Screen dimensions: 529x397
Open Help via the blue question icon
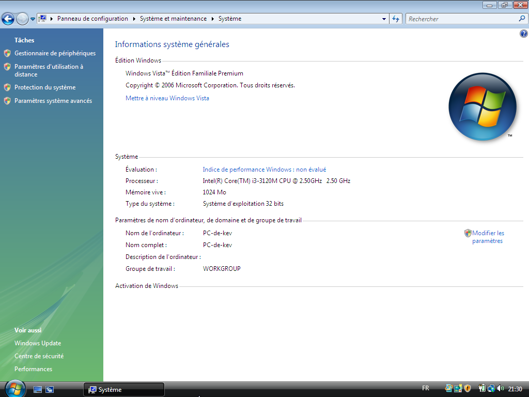(524, 34)
